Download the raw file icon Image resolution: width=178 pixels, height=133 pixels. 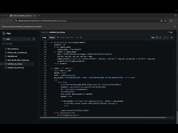point(160,37)
